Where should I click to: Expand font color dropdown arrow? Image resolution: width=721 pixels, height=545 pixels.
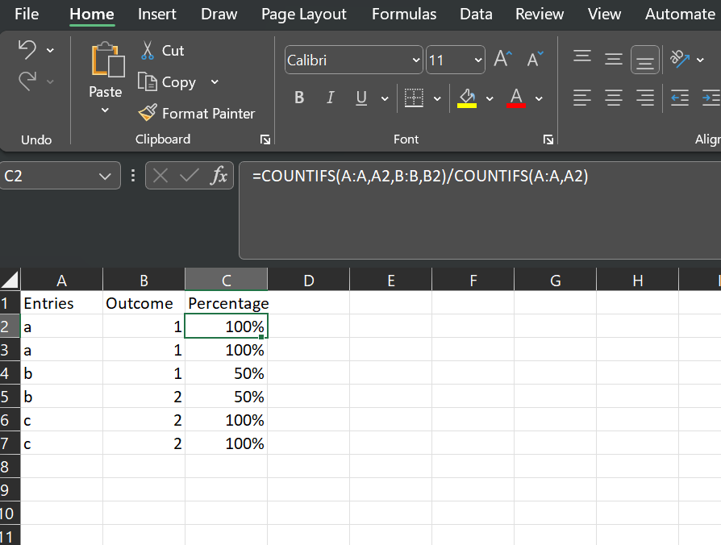pos(539,98)
